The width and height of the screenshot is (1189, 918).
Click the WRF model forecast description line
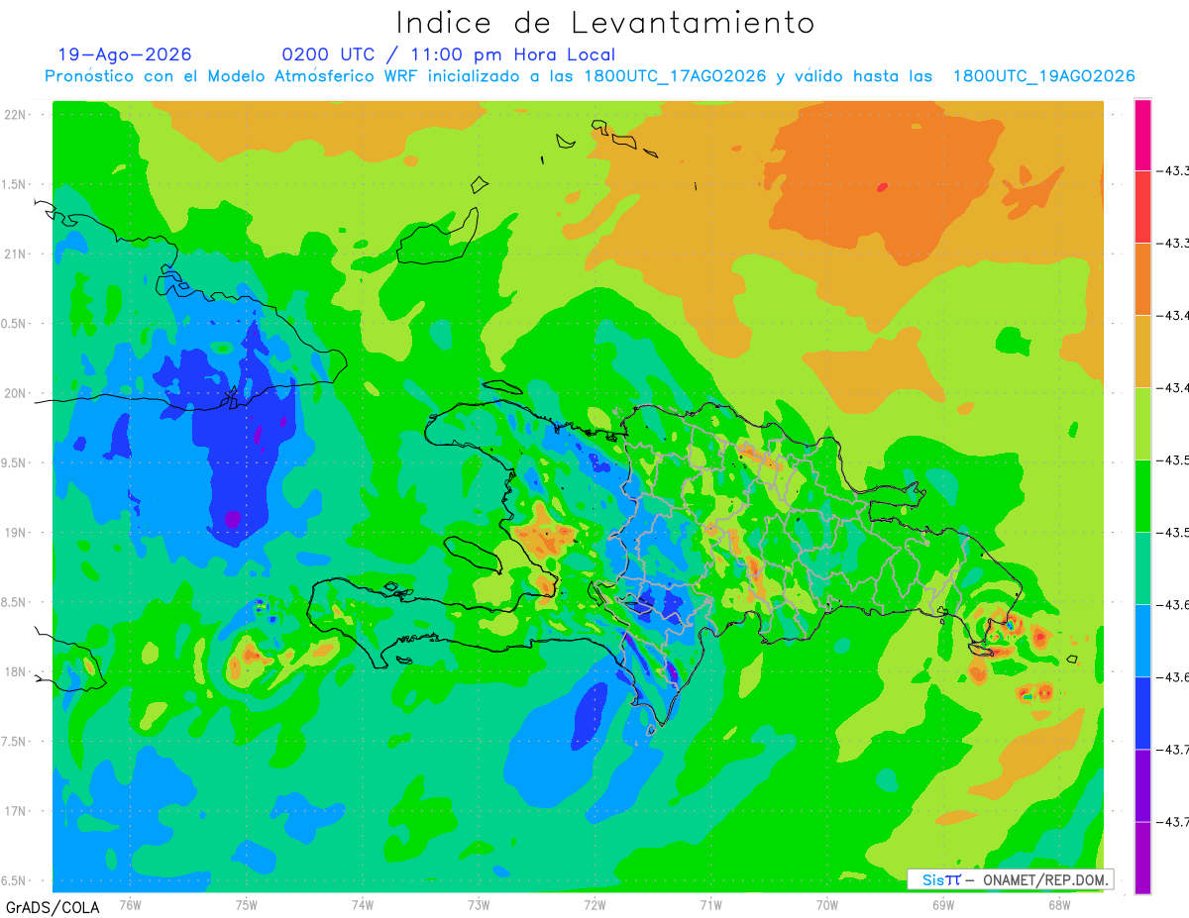click(590, 76)
